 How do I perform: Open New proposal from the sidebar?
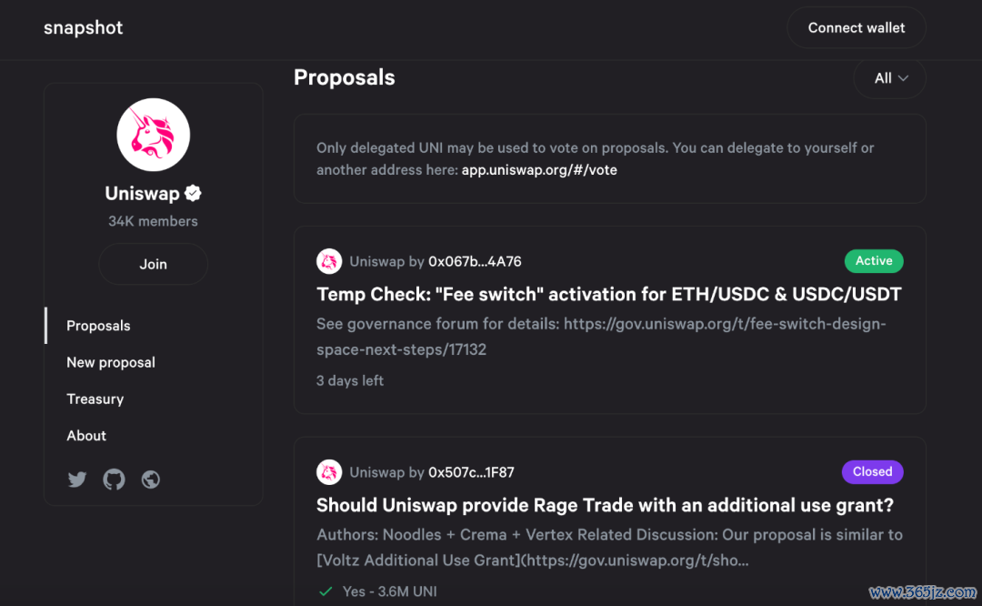(111, 362)
